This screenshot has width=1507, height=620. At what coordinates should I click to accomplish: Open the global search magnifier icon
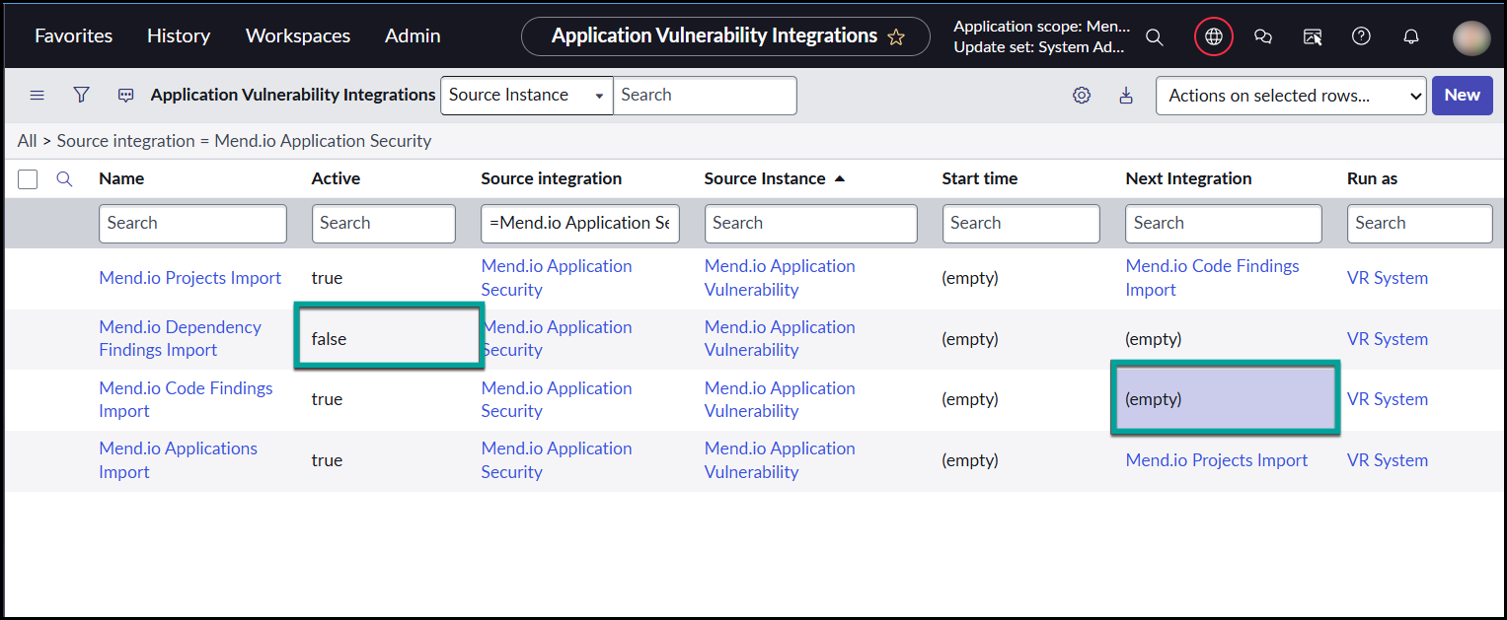1154,36
